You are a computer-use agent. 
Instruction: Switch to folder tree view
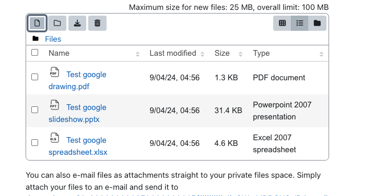tap(317, 23)
